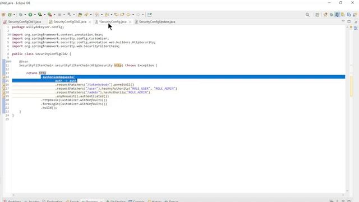This screenshot has height=202, width=359.
Task: Select the rightmost perspective icon in toolbar
Action: pos(355,15)
